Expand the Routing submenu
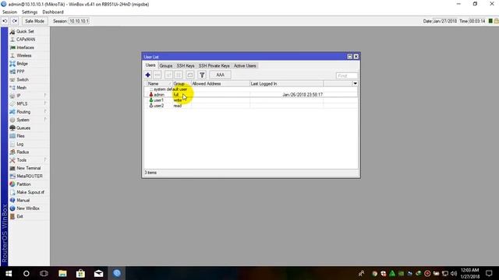Viewport: 499px width, 280px height. point(29,112)
